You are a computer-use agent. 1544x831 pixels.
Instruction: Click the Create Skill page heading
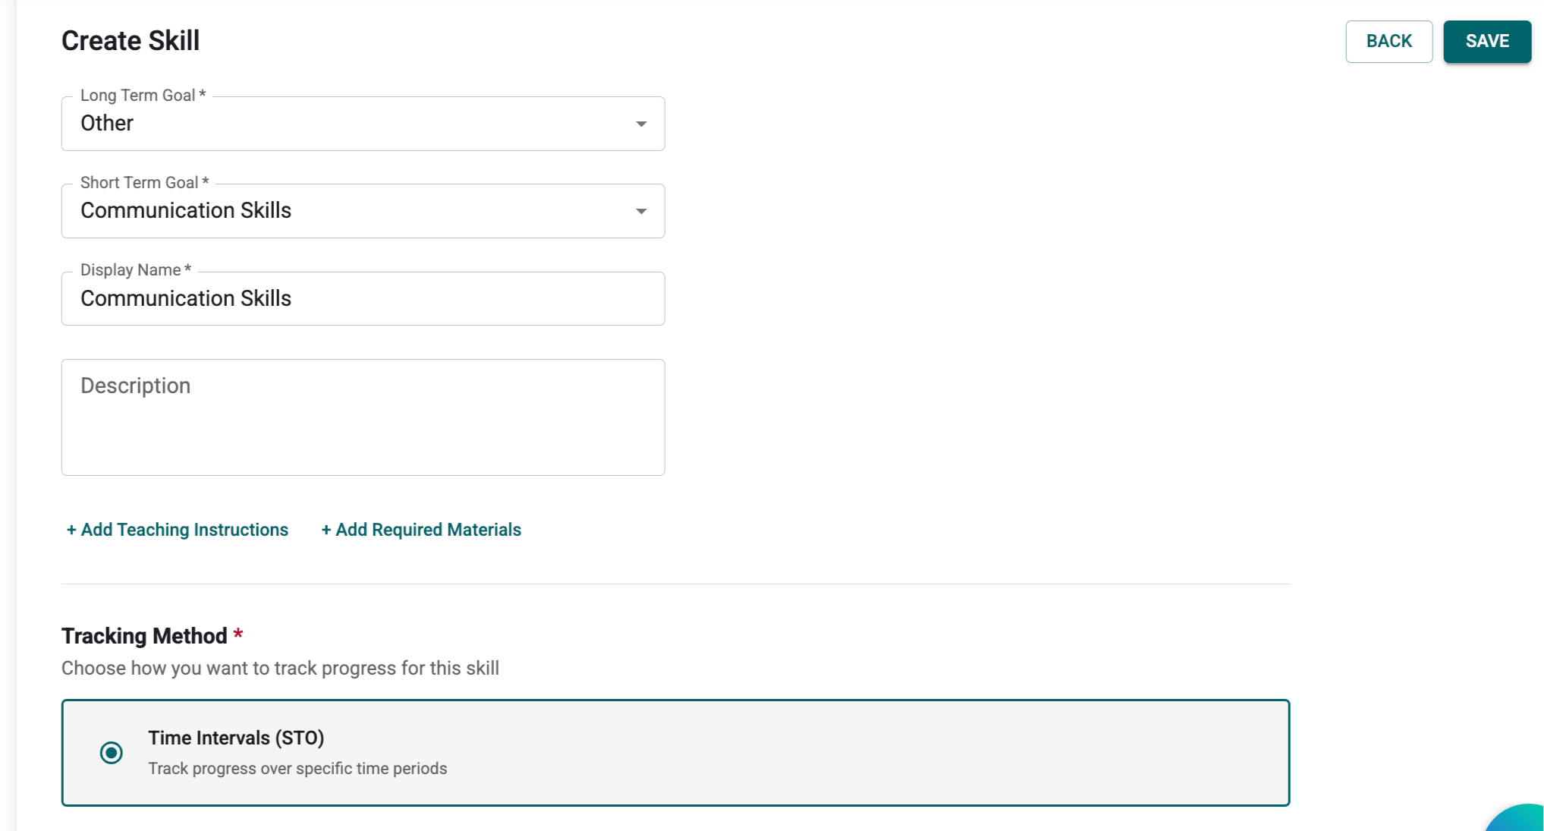tap(131, 41)
